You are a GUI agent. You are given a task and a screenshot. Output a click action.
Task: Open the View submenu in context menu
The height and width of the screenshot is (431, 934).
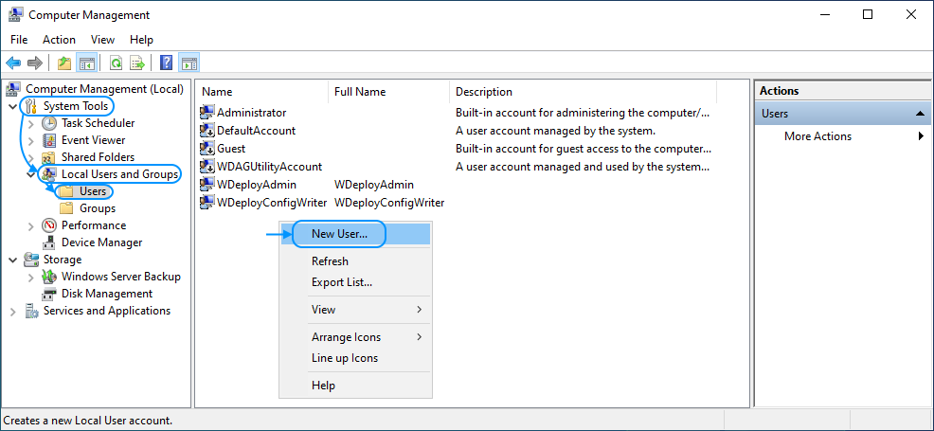[x=355, y=310]
